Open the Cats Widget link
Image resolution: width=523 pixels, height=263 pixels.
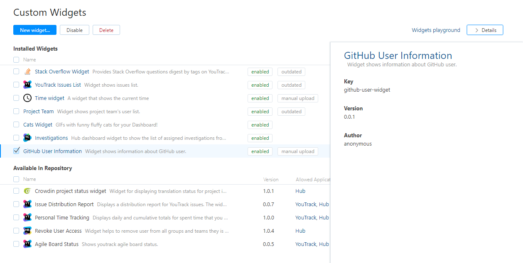click(38, 125)
